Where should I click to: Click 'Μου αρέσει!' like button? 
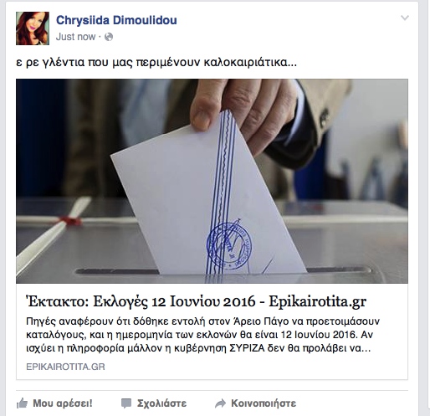click(x=63, y=403)
